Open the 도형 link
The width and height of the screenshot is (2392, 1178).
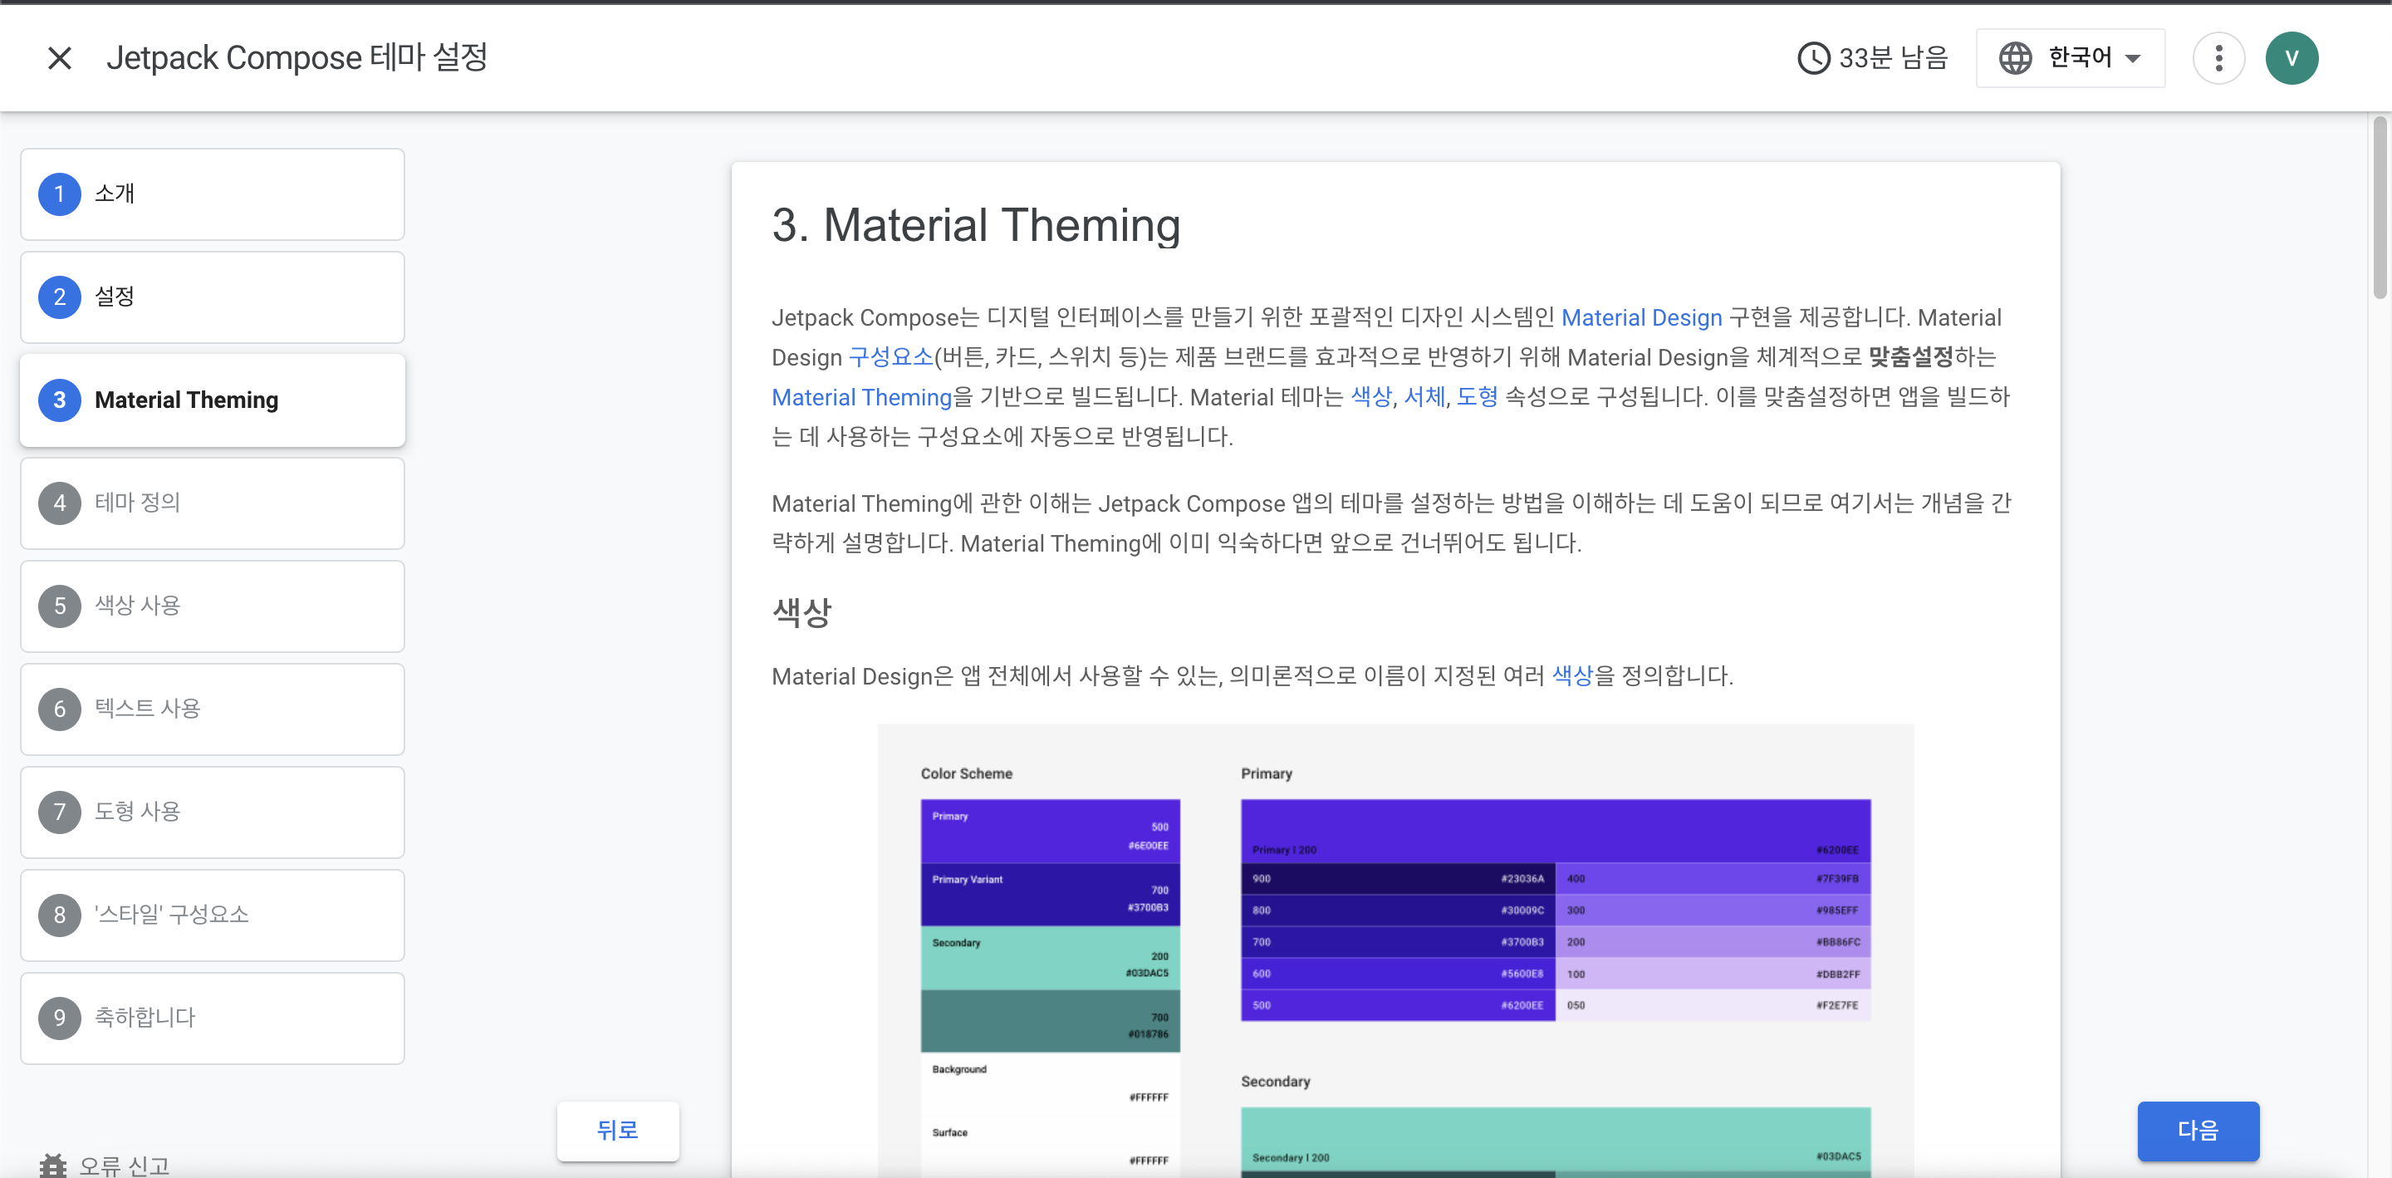1477,398
